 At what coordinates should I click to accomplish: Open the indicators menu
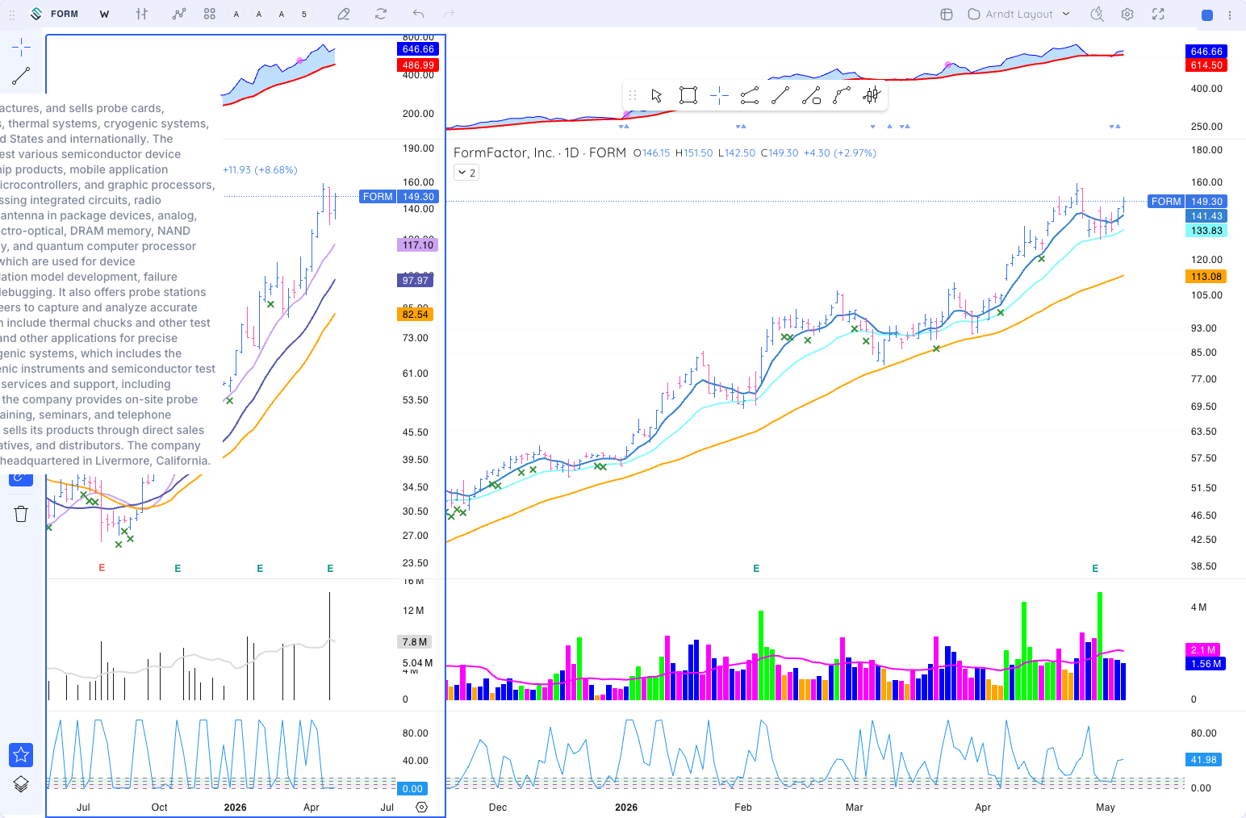coord(179,14)
